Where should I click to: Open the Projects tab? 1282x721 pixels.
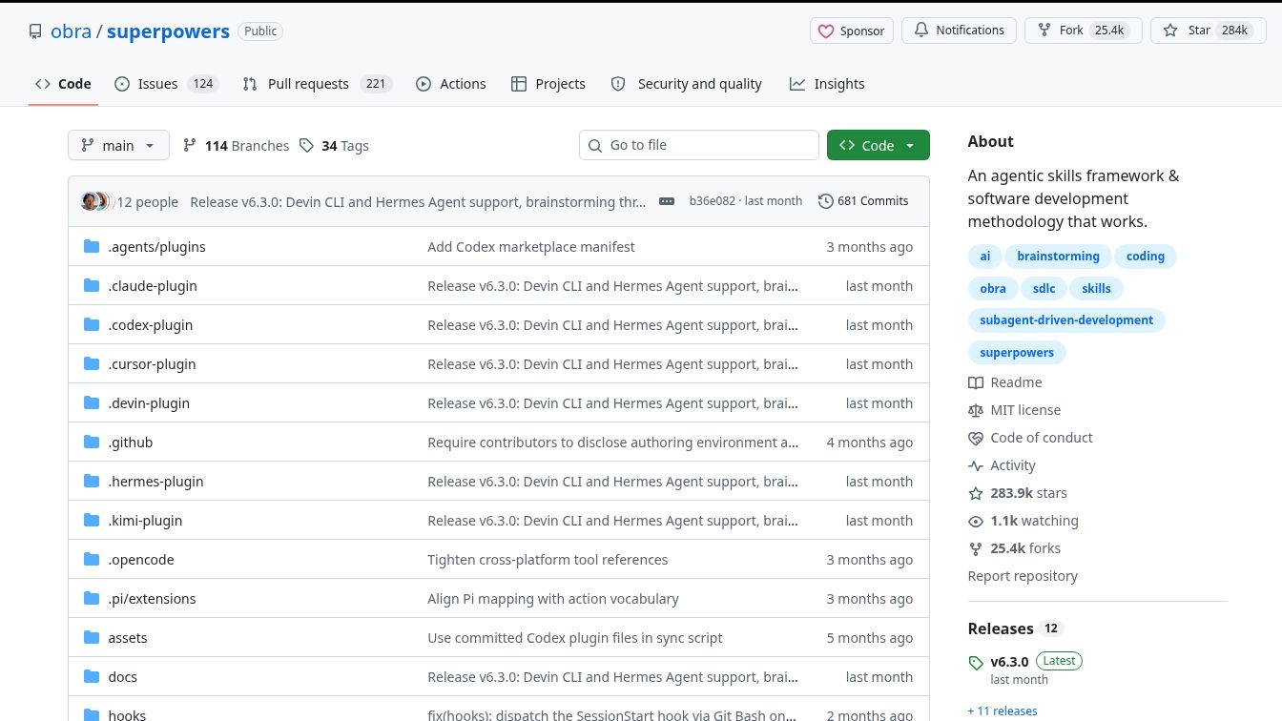tap(548, 84)
